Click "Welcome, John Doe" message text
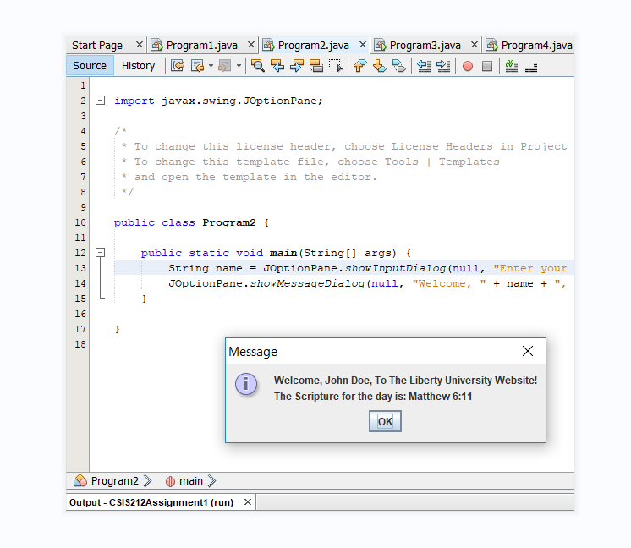 322,381
